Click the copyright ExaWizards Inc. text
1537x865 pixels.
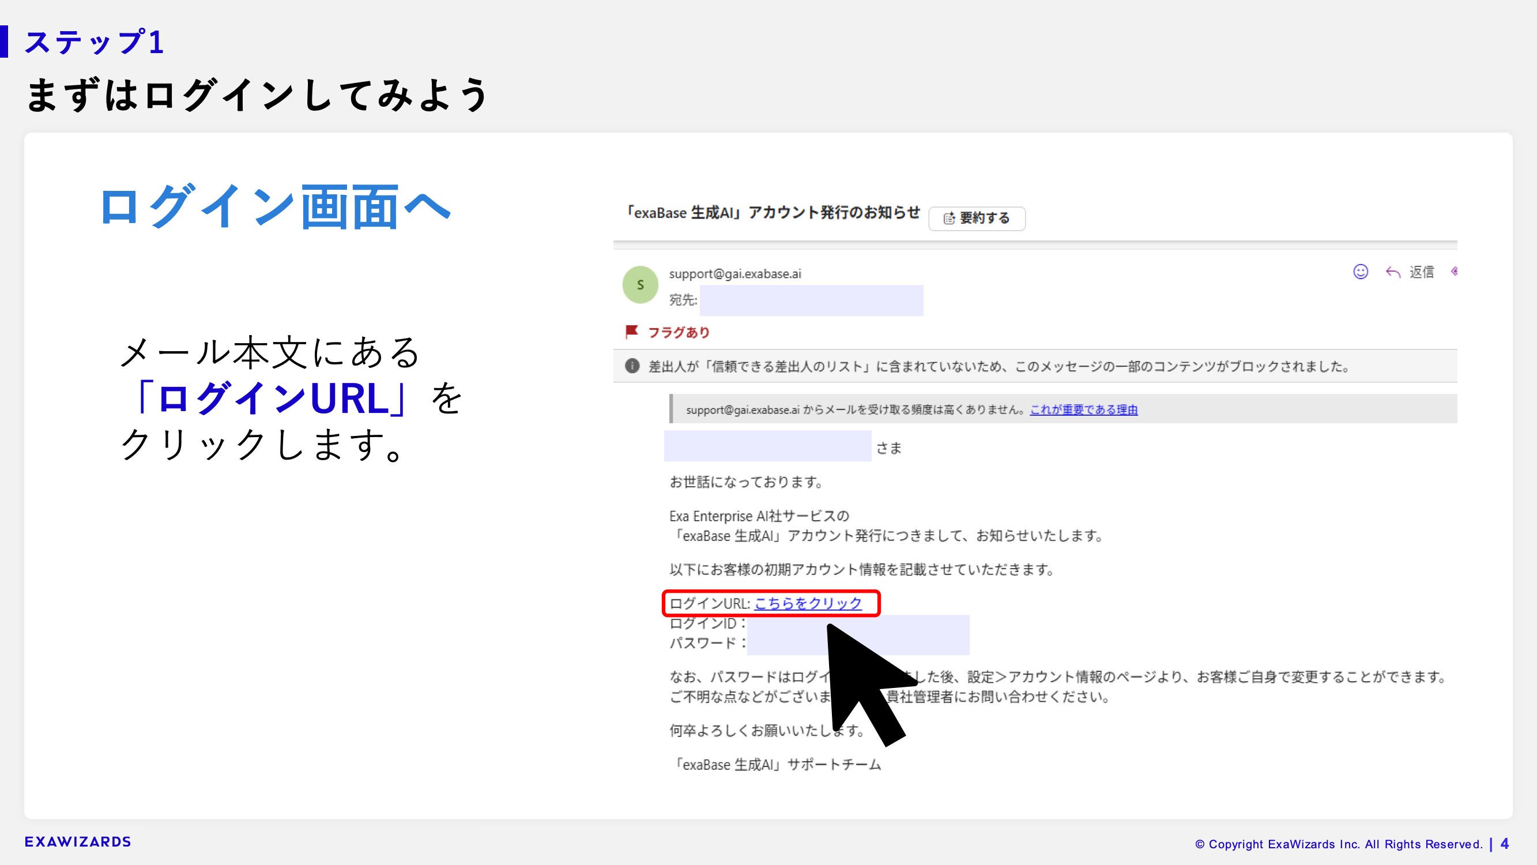coord(1339,844)
